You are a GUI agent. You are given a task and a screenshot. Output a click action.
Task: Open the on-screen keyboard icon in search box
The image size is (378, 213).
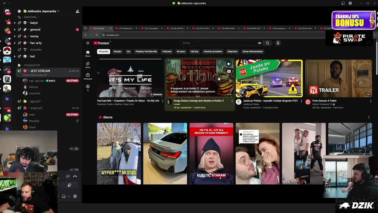[x=260, y=43]
